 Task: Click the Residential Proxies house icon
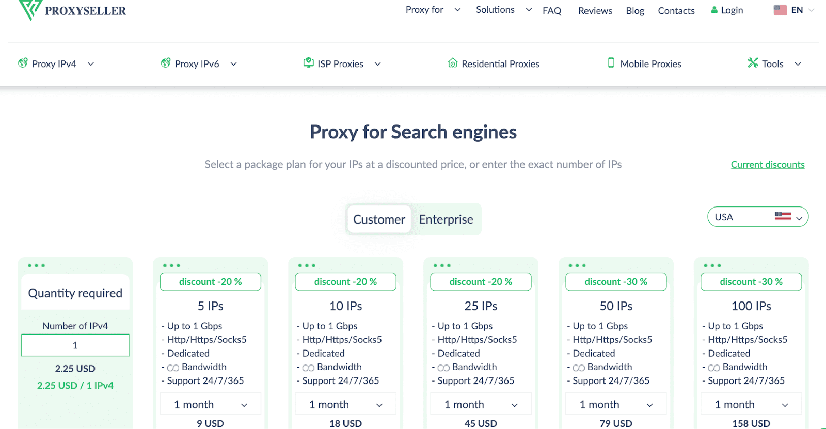[453, 63]
